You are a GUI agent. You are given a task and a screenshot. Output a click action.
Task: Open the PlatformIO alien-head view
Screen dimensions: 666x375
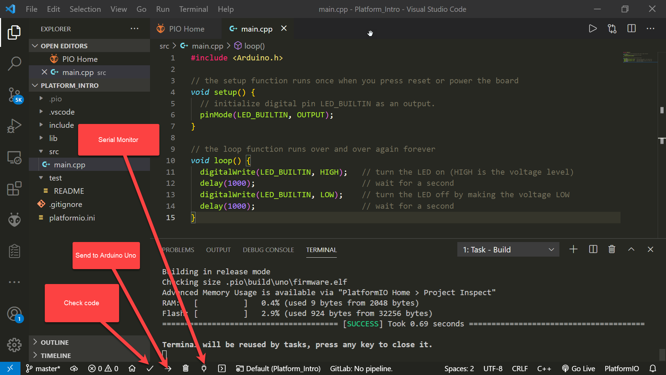point(14,219)
